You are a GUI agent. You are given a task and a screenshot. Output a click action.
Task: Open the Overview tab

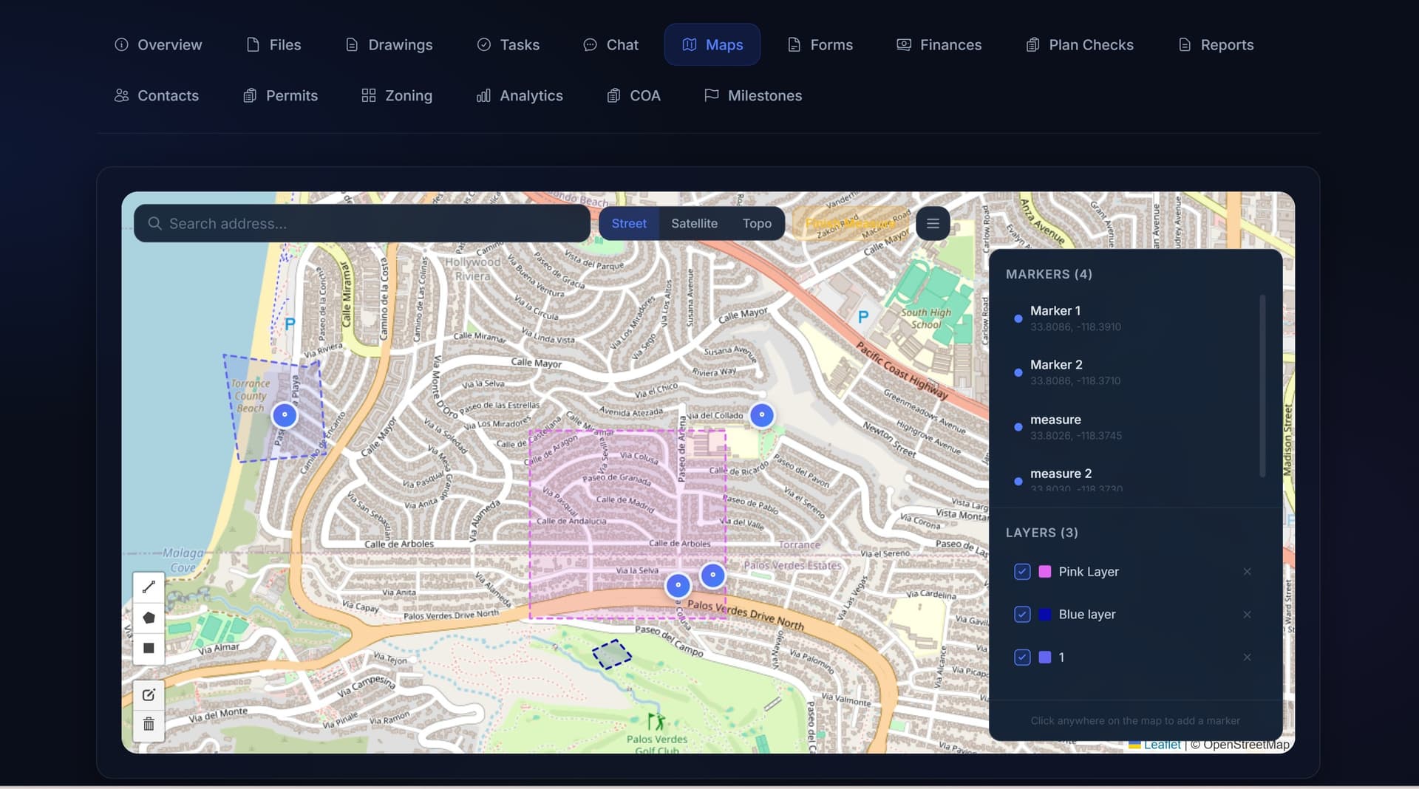pyautogui.click(x=158, y=44)
